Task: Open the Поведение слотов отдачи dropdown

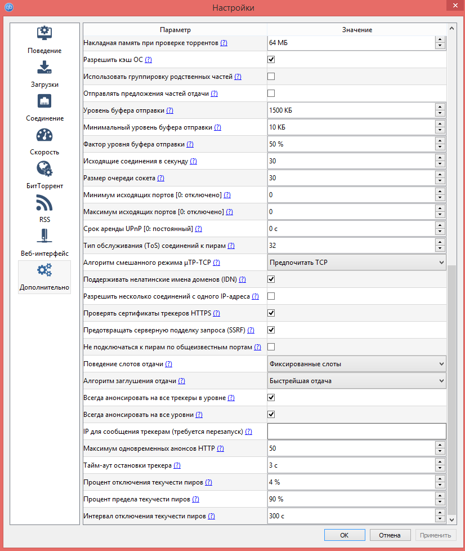Action: (356, 363)
